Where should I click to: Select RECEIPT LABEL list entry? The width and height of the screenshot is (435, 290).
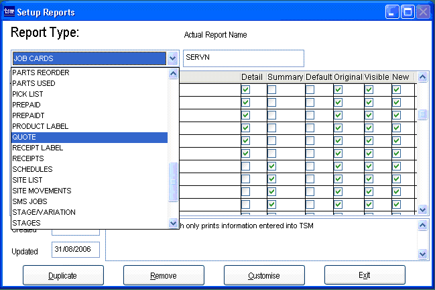89,148
